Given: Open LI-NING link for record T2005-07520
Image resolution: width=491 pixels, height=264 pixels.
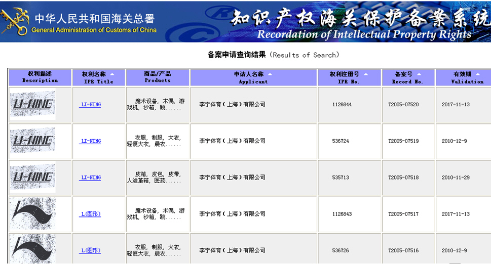Looking at the screenshot, I should click(91, 104).
